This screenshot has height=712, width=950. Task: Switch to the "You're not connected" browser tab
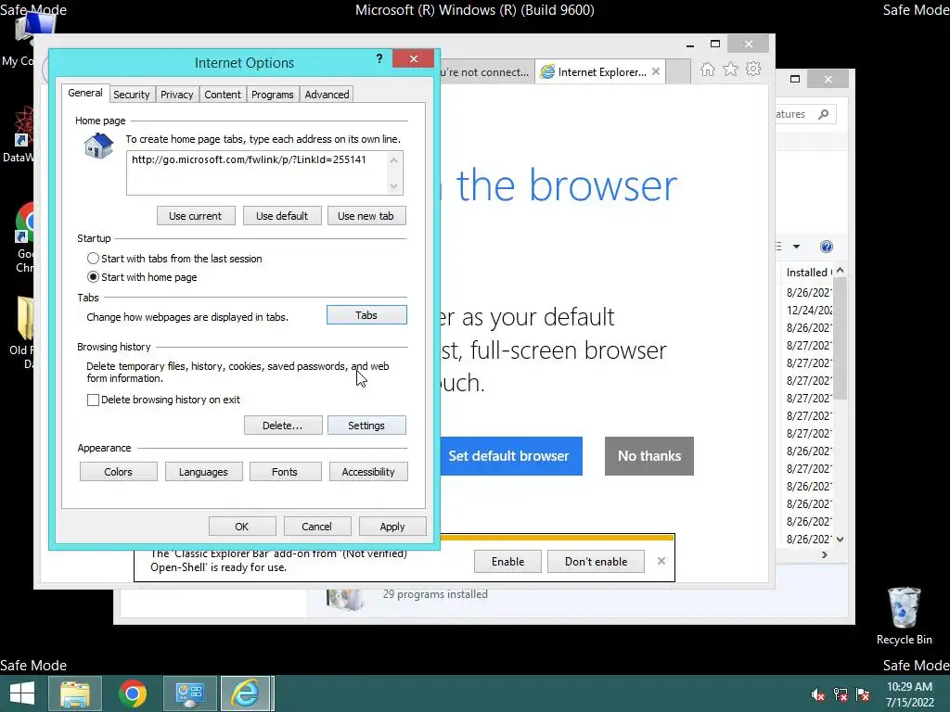point(487,72)
